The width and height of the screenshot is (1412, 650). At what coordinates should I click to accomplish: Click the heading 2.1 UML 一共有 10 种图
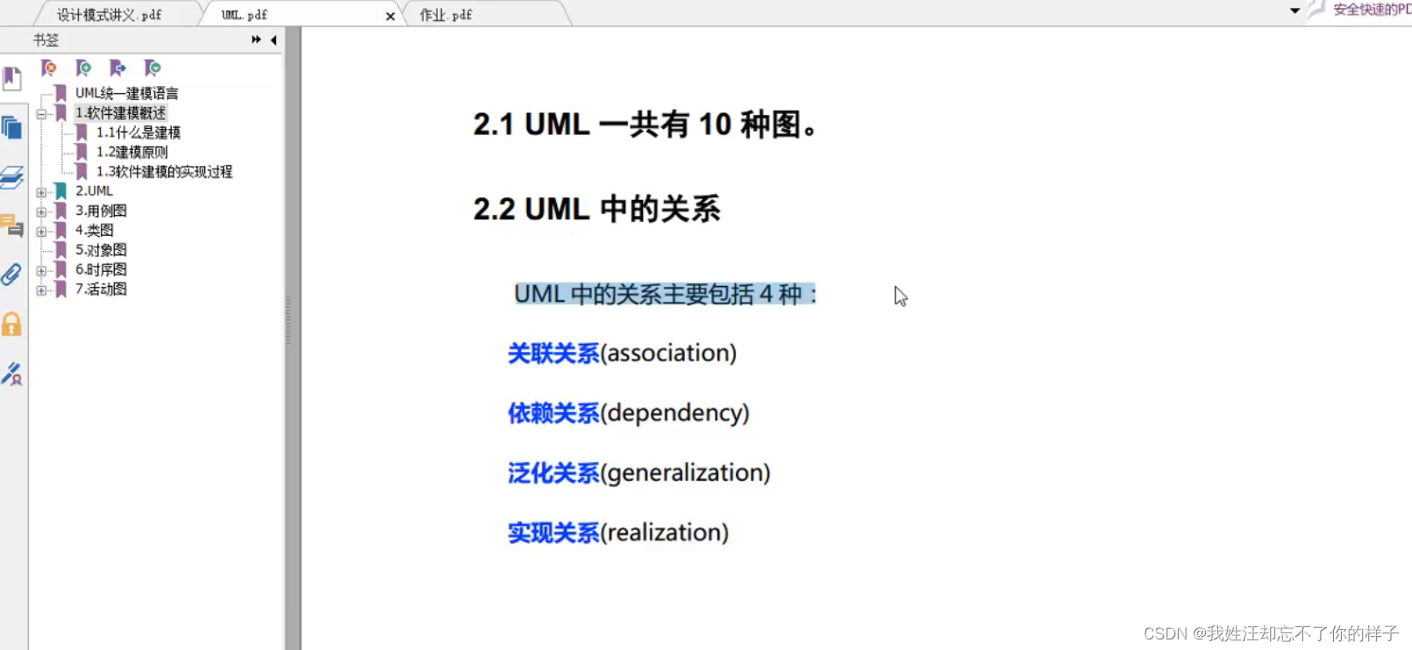pos(647,125)
